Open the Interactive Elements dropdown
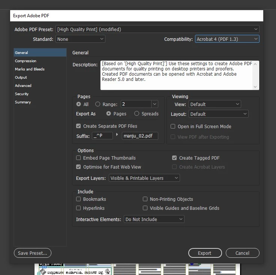Image resolution: width=276 pixels, height=275 pixels. pyautogui.click(x=154, y=219)
